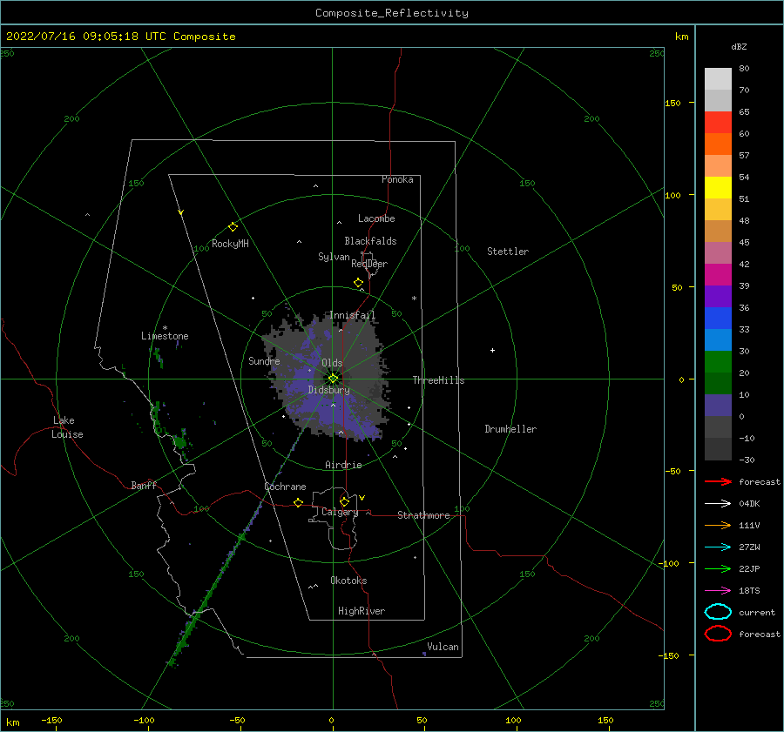Viewport: 784px width, 732px height.
Task: Click the Calgary city label
Action: coord(340,512)
